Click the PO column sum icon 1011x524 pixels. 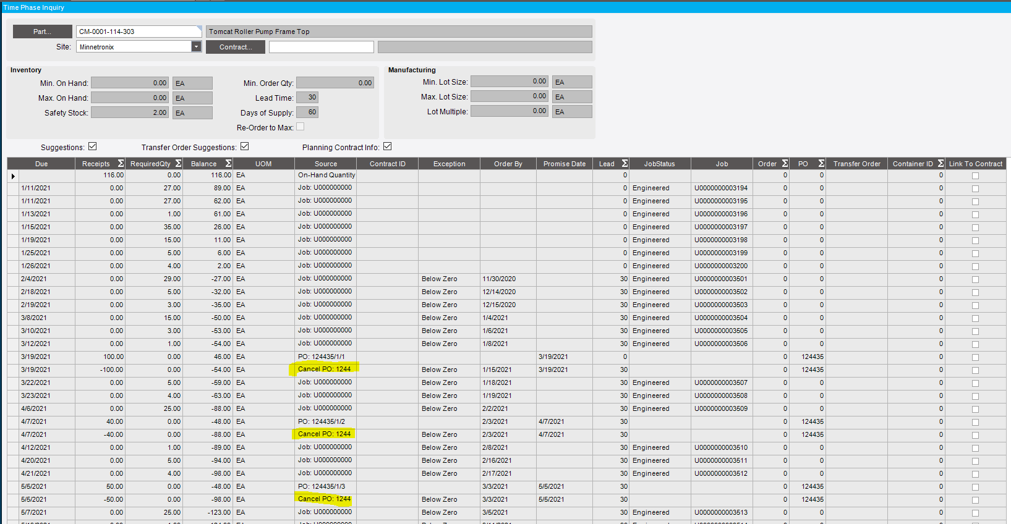tap(821, 164)
